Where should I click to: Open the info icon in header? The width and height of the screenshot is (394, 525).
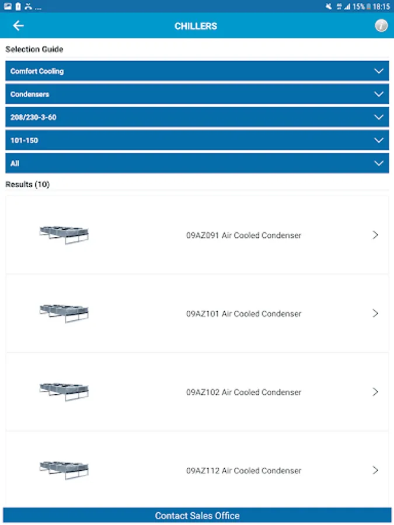point(381,26)
